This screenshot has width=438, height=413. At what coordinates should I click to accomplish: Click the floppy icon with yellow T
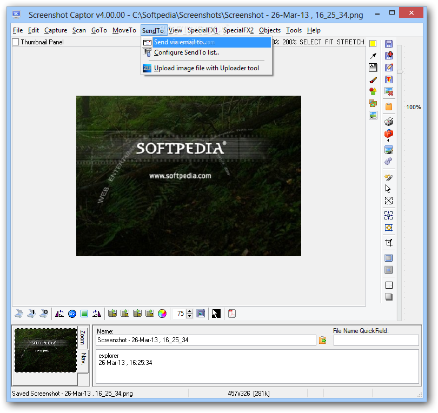[389, 79]
